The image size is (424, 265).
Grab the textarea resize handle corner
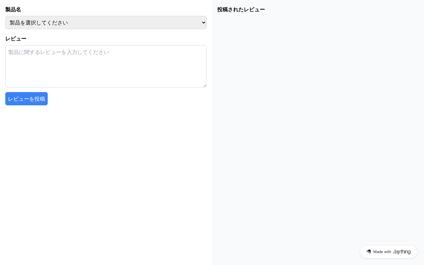click(204, 85)
